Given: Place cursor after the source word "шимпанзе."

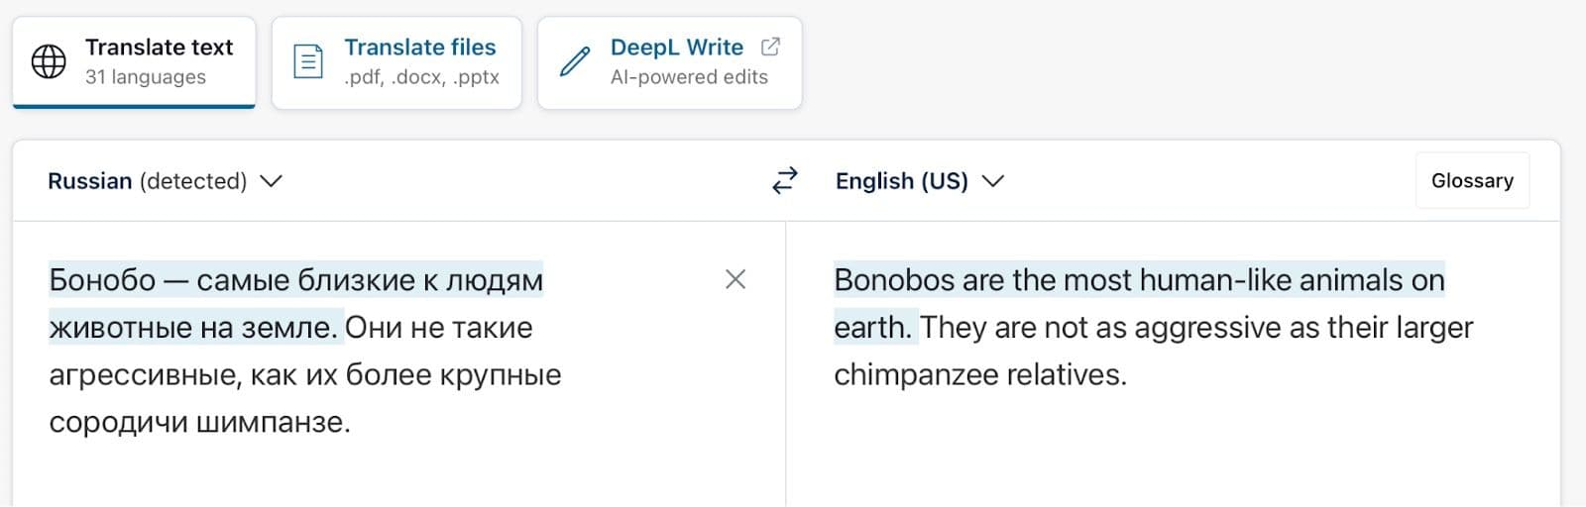Looking at the screenshot, I should tap(352, 423).
